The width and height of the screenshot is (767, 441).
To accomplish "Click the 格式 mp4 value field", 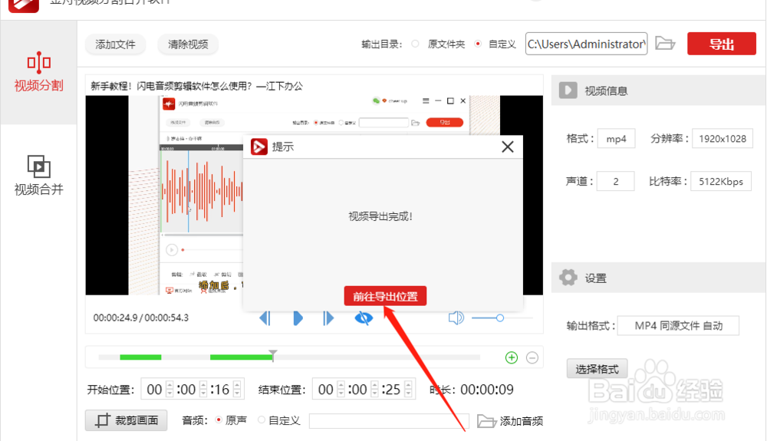I will pyautogui.click(x=617, y=139).
